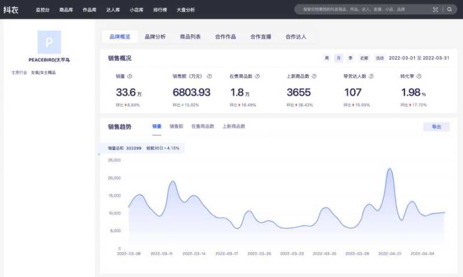Click the chart peak near 2022-03-11
Screen dimensions: 463x277
(x=172, y=182)
